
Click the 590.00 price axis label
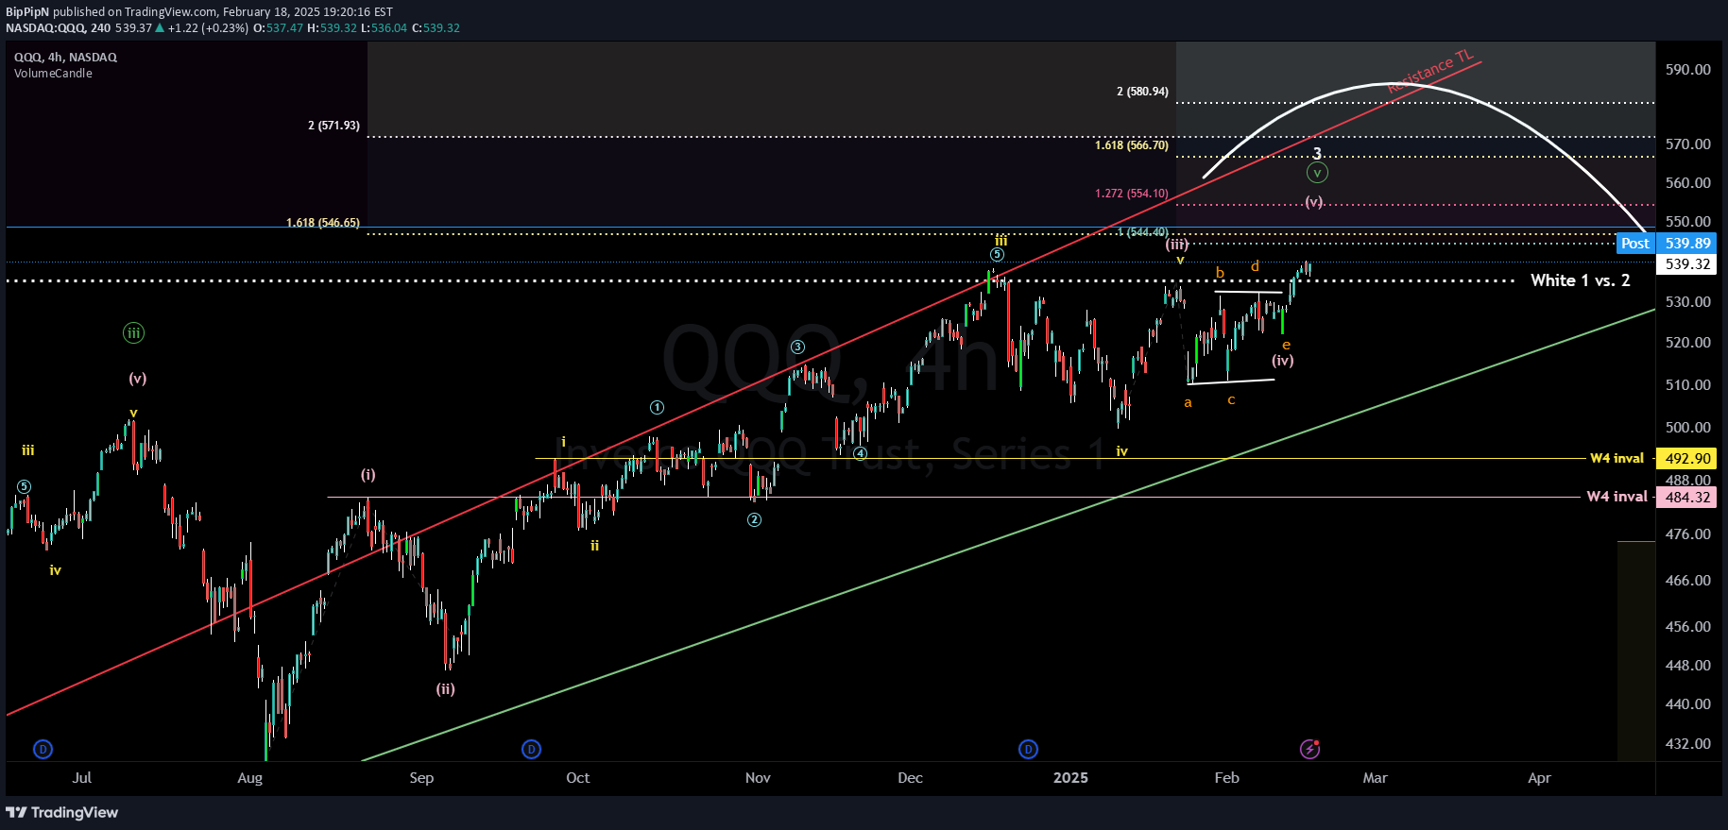point(1687,70)
